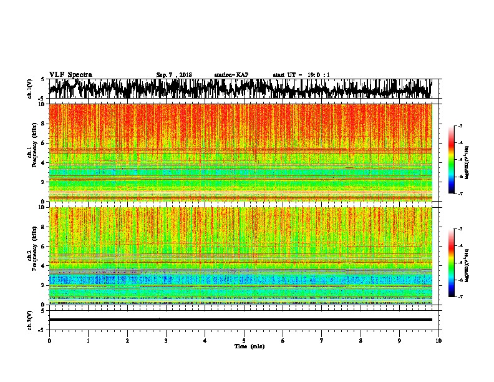Click the "Time (min)" axis label
This screenshot has width=494, height=382.
pyautogui.click(x=249, y=346)
